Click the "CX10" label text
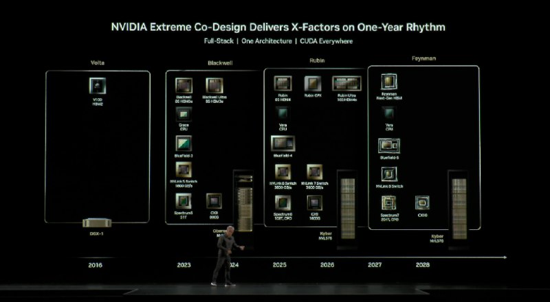 tap(422, 216)
